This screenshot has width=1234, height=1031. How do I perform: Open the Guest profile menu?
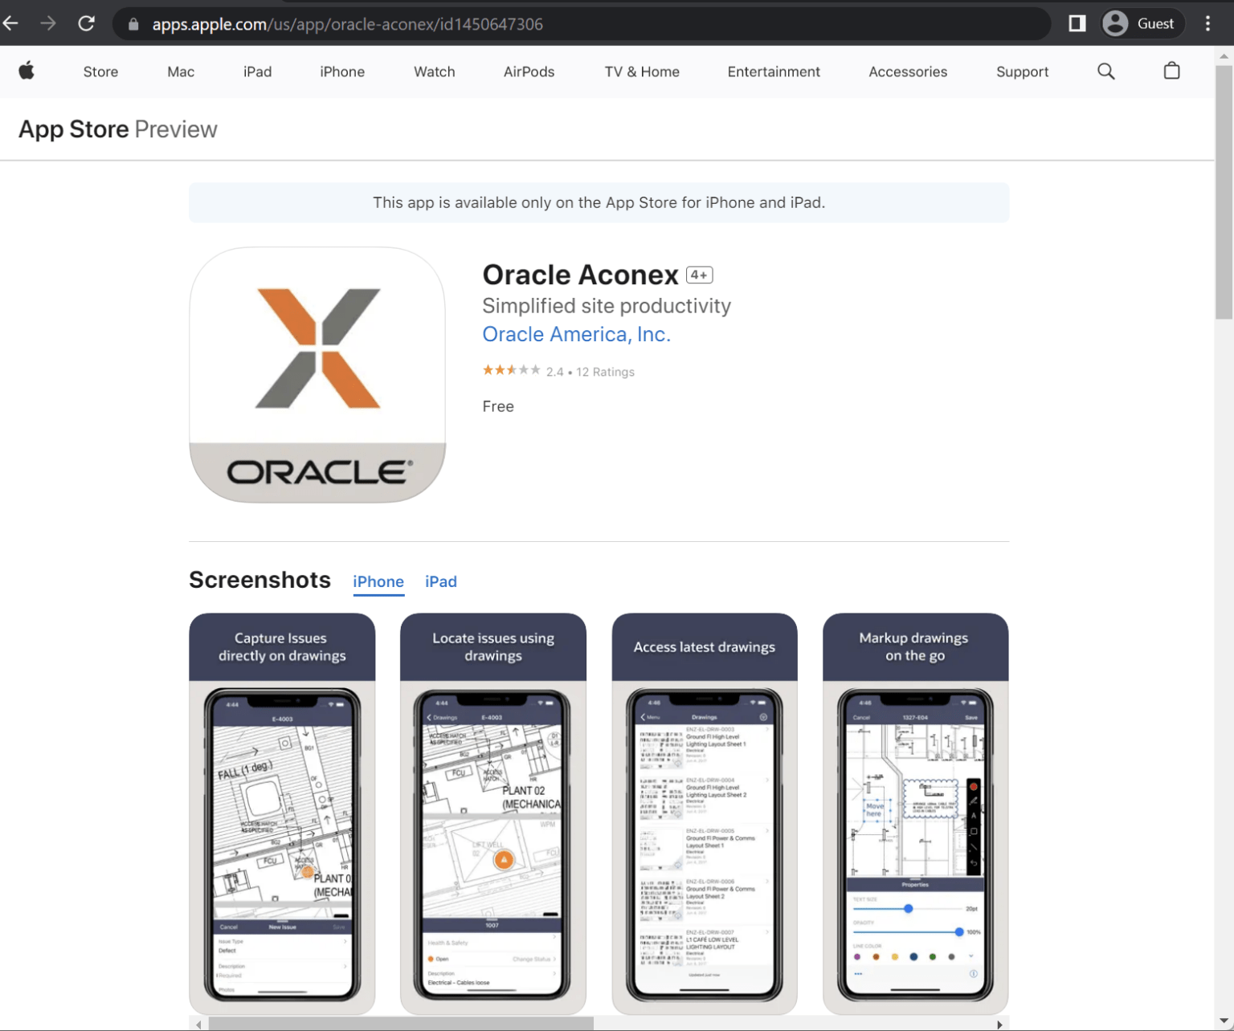click(1140, 23)
